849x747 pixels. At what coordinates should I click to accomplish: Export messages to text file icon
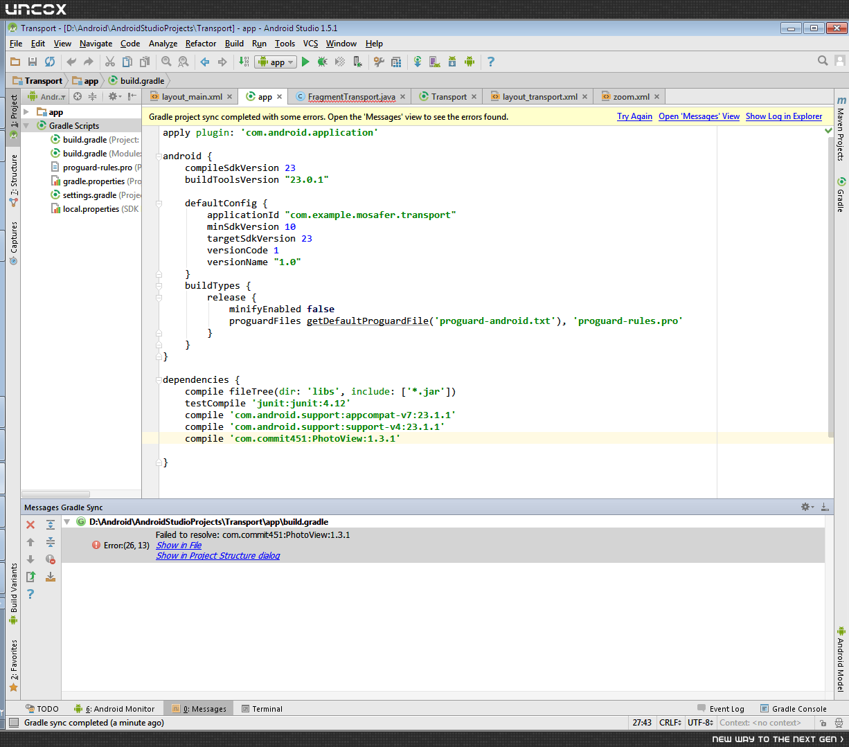[30, 577]
